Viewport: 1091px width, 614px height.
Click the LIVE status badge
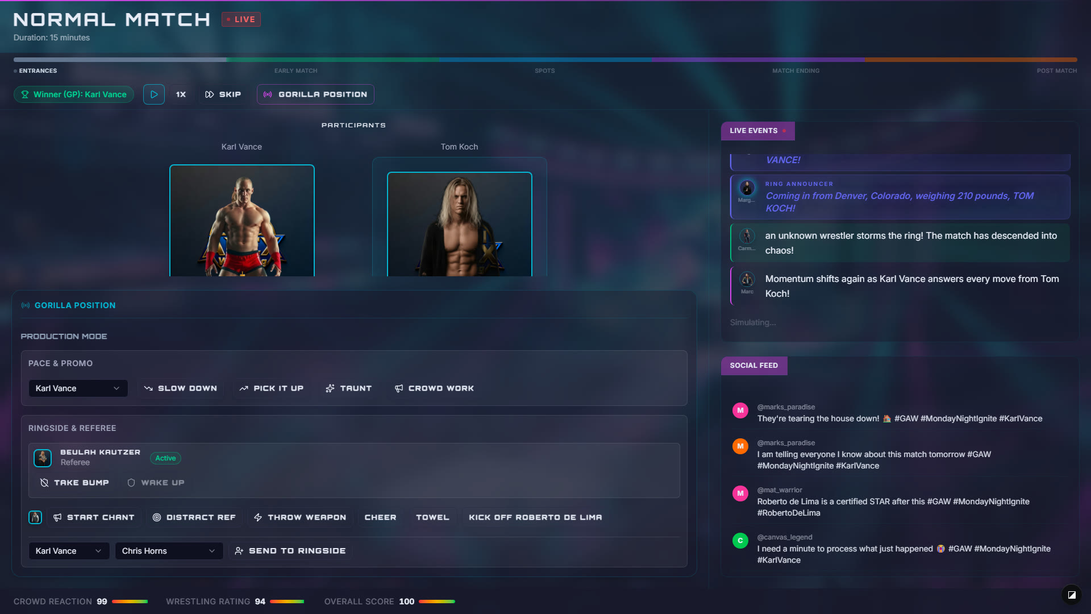pos(241,19)
